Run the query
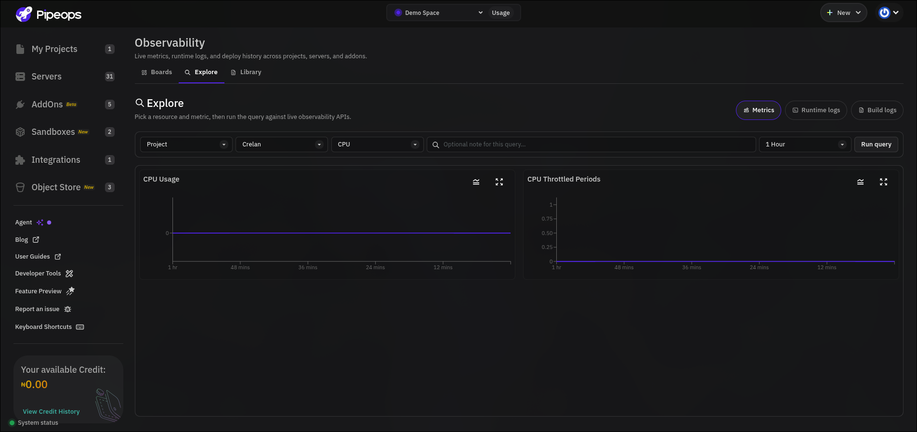This screenshot has width=917, height=432. coord(876,144)
